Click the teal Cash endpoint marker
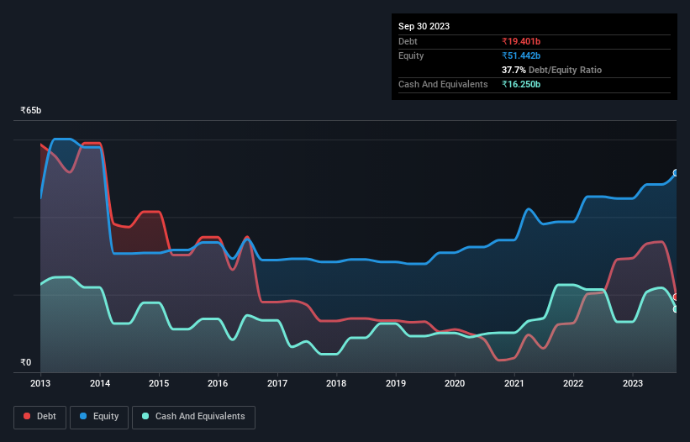Image resolution: width=690 pixels, height=442 pixels. point(677,309)
